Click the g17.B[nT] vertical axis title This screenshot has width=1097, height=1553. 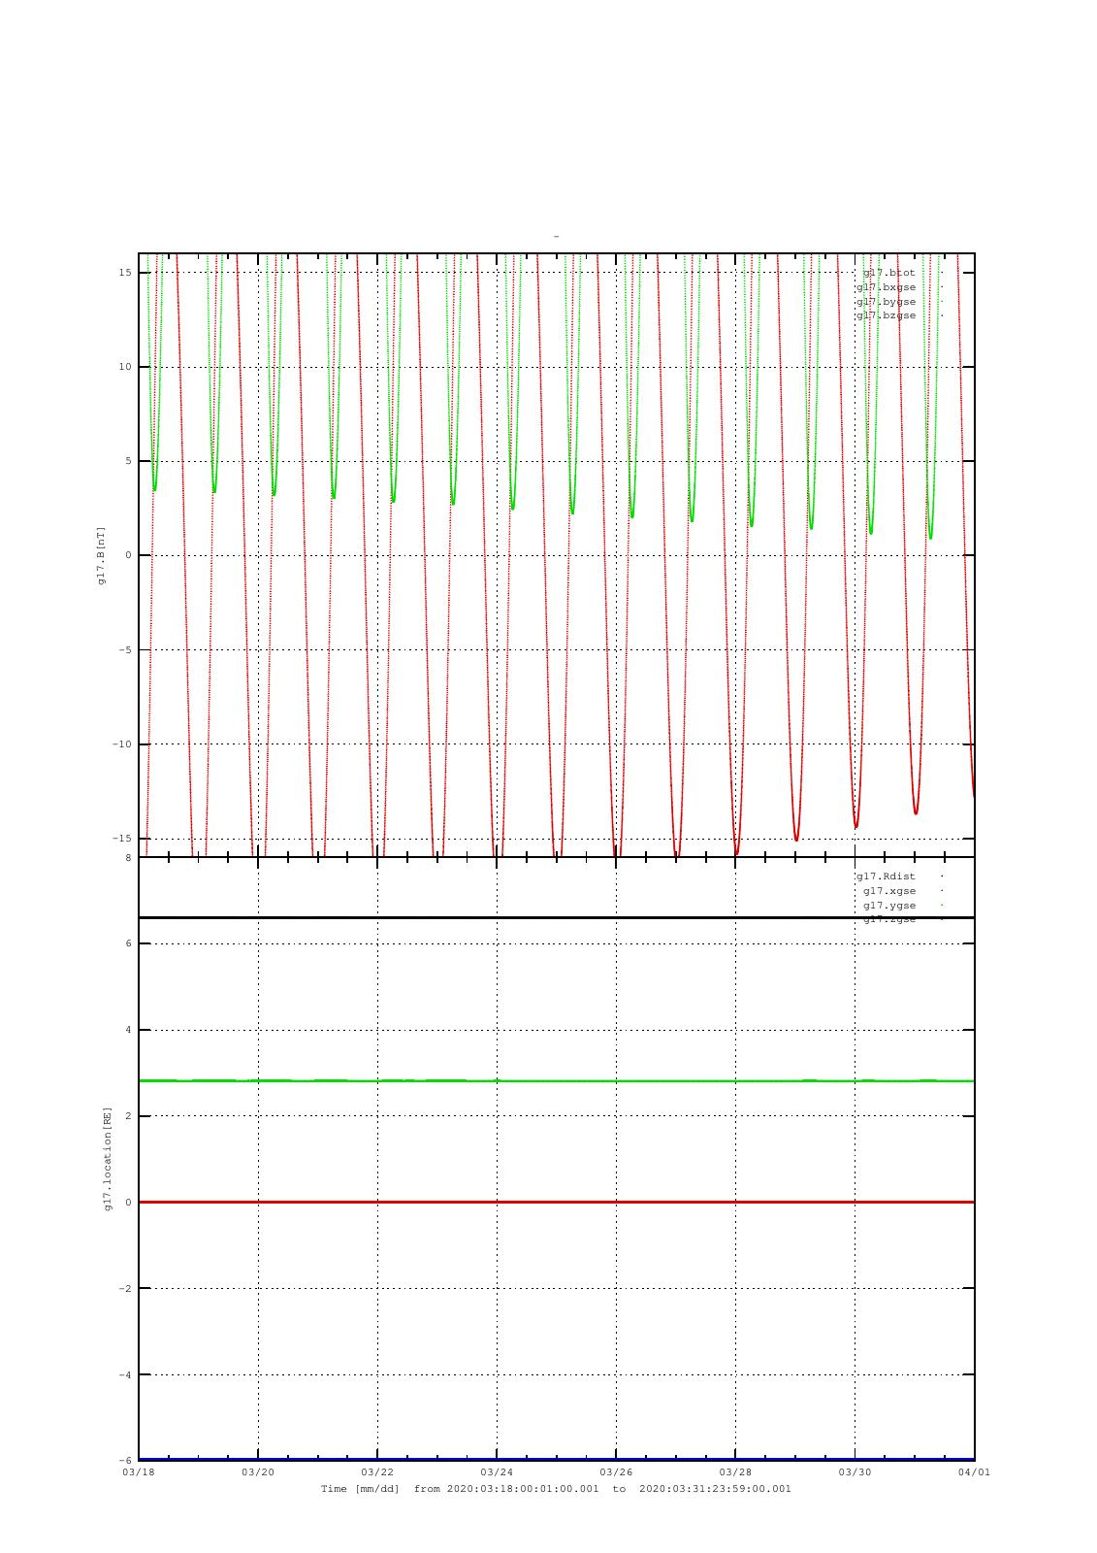pyautogui.click(x=101, y=555)
